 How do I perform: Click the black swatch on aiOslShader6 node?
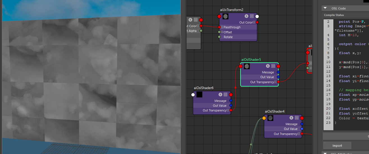[199, 95]
